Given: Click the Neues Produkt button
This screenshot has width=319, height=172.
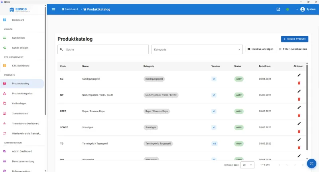Looking at the screenshot, I should tap(295, 39).
